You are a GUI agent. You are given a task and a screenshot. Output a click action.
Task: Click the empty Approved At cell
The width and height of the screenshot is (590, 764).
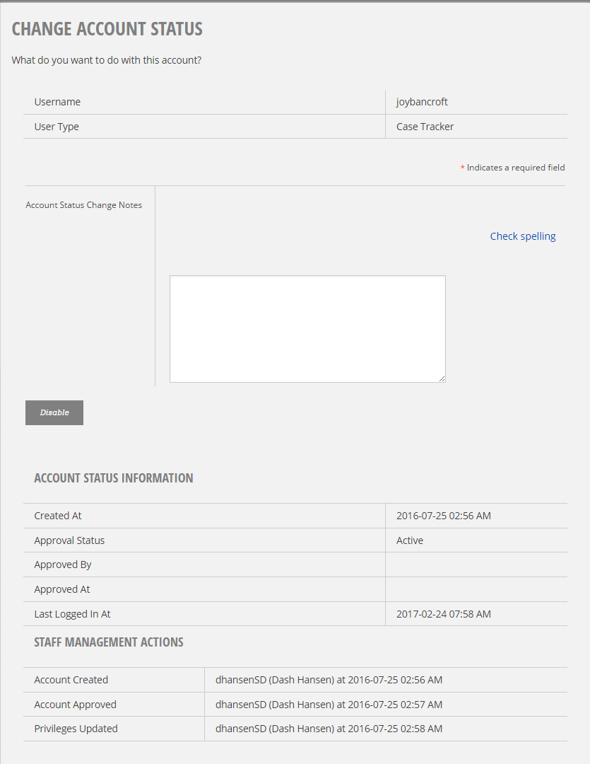[476, 589]
